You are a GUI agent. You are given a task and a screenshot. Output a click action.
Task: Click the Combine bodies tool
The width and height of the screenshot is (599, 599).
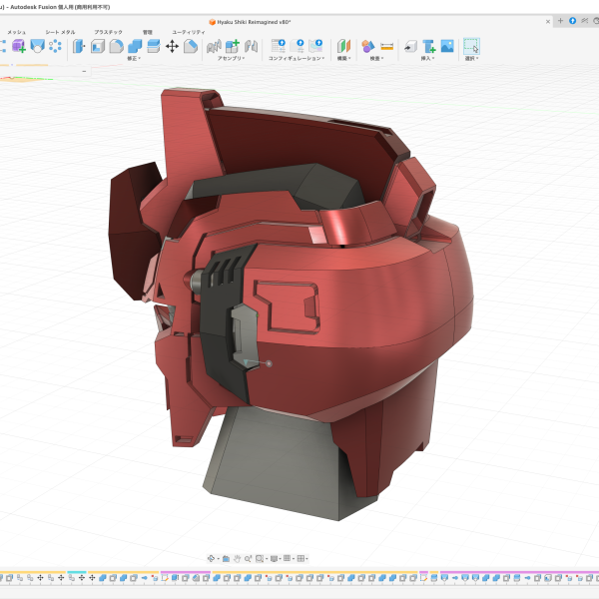pos(135,47)
